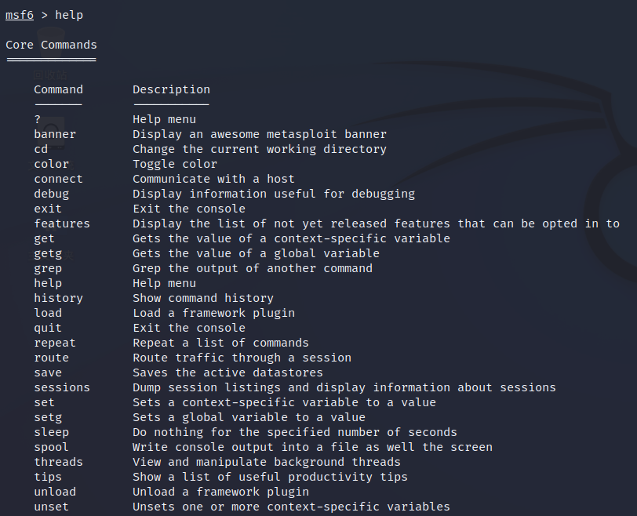The width and height of the screenshot is (637, 516).
Task: Click the 'Core Commands' heading
Action: pos(51,45)
